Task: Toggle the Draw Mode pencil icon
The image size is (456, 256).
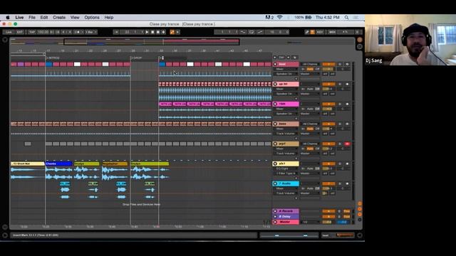Action: pos(307,32)
